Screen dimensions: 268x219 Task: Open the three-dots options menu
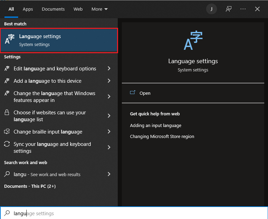coord(243,9)
